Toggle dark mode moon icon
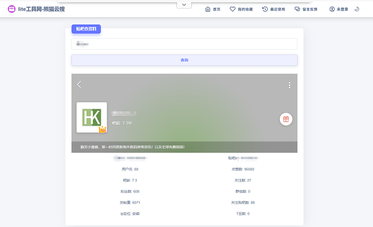The width and height of the screenshot is (373, 227). (357, 9)
